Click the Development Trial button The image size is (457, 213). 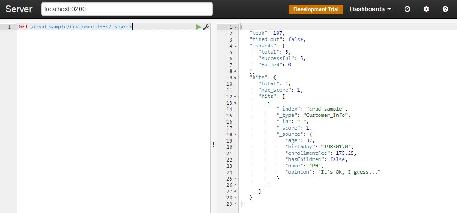click(x=316, y=9)
